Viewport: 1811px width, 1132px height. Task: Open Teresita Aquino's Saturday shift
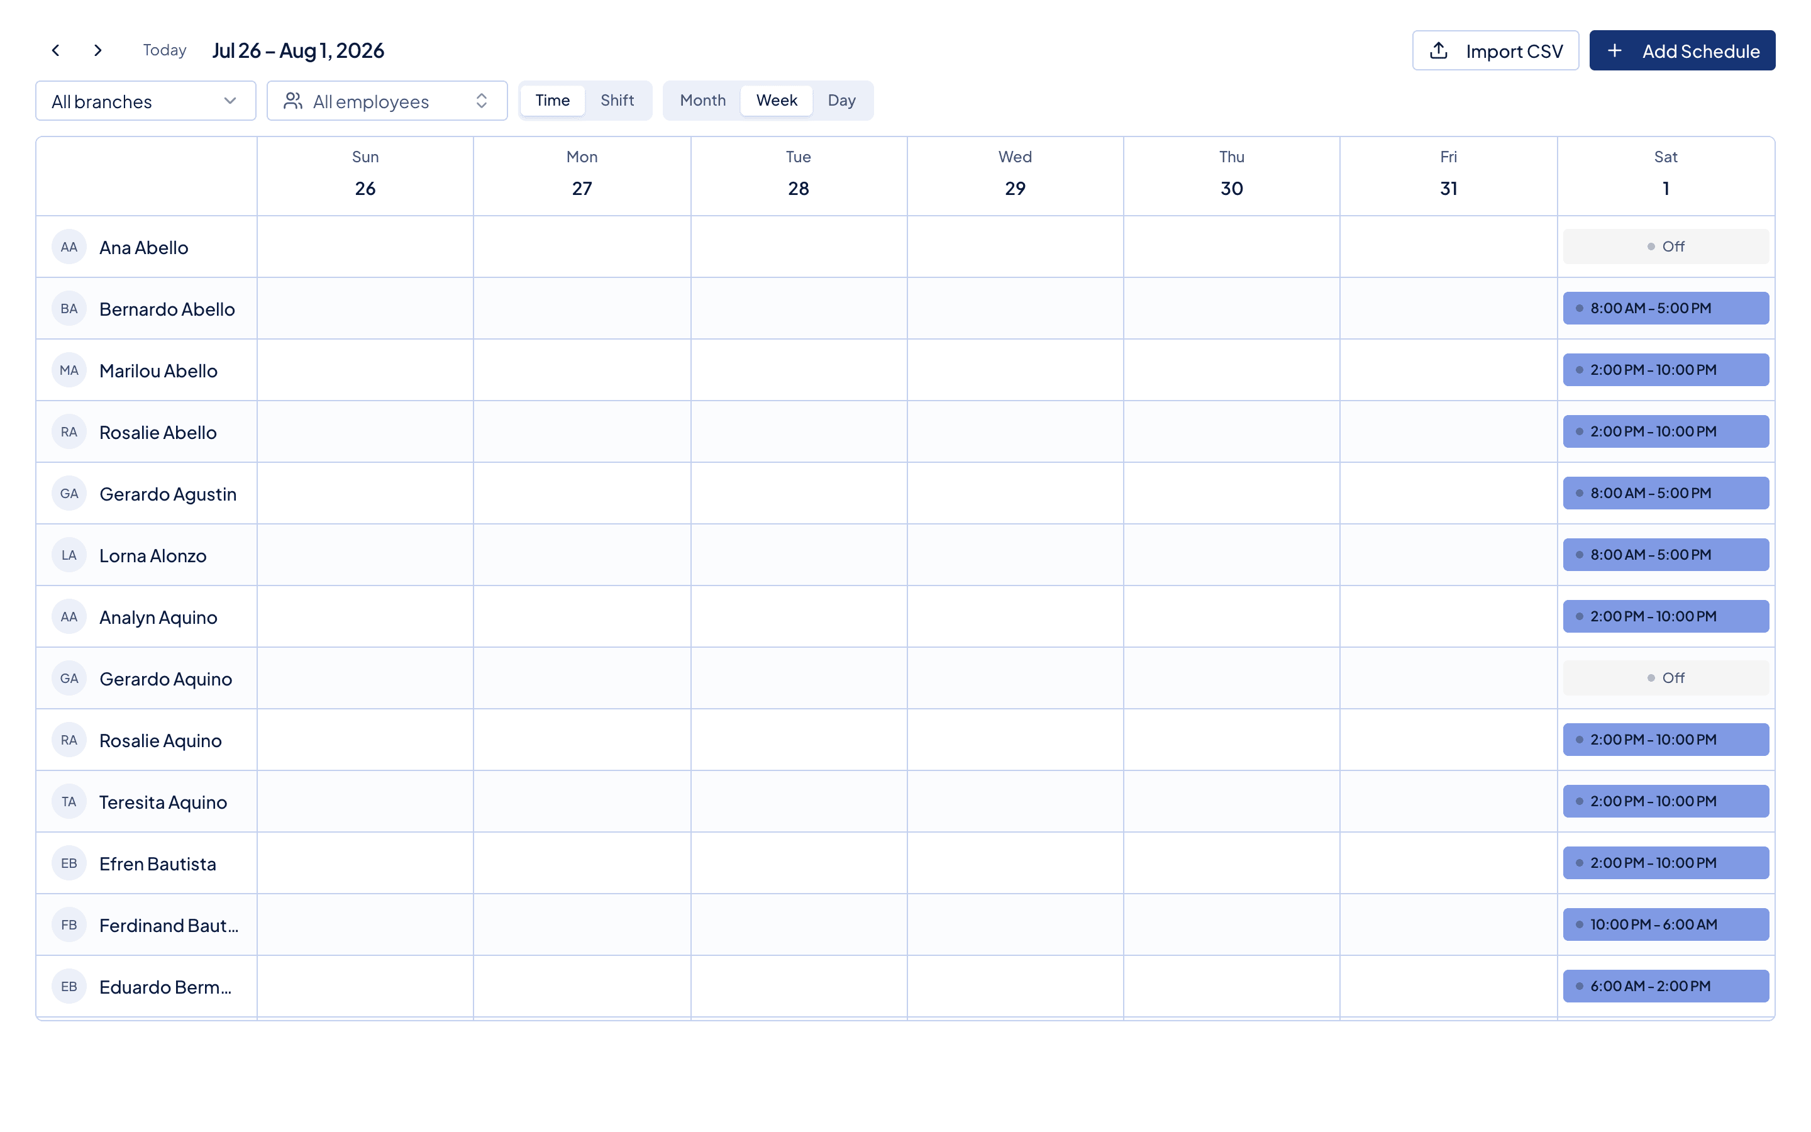[x=1666, y=801]
